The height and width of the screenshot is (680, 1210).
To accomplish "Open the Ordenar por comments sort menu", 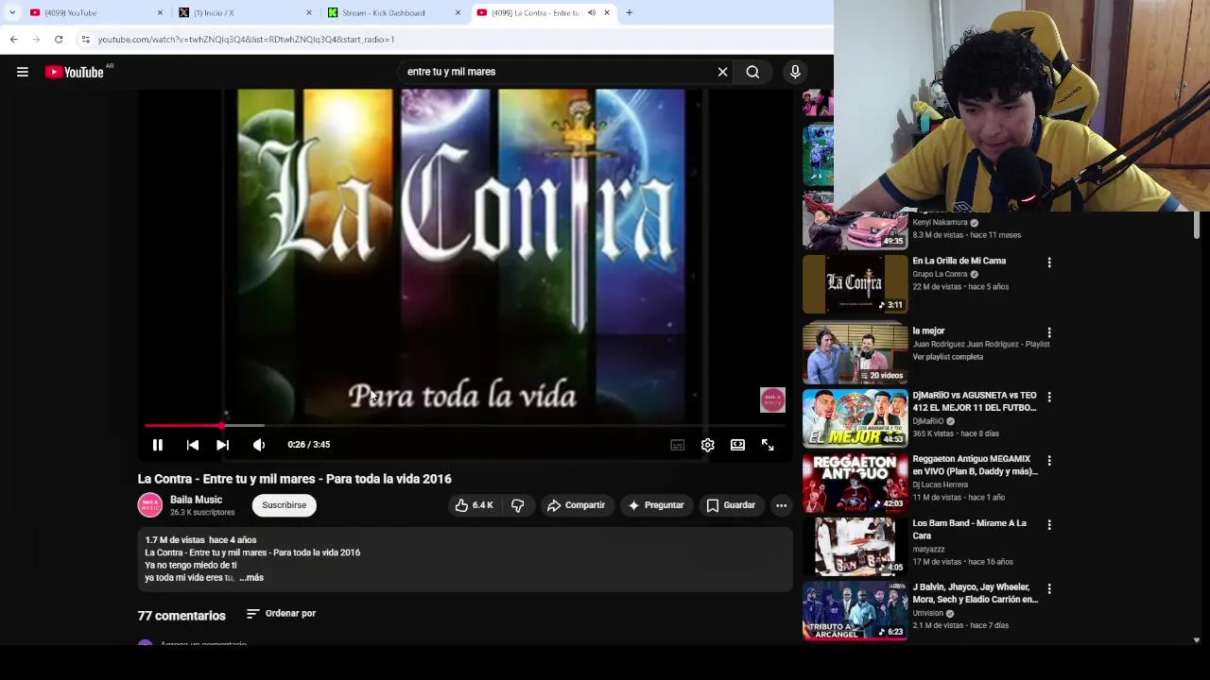I will coord(281,614).
